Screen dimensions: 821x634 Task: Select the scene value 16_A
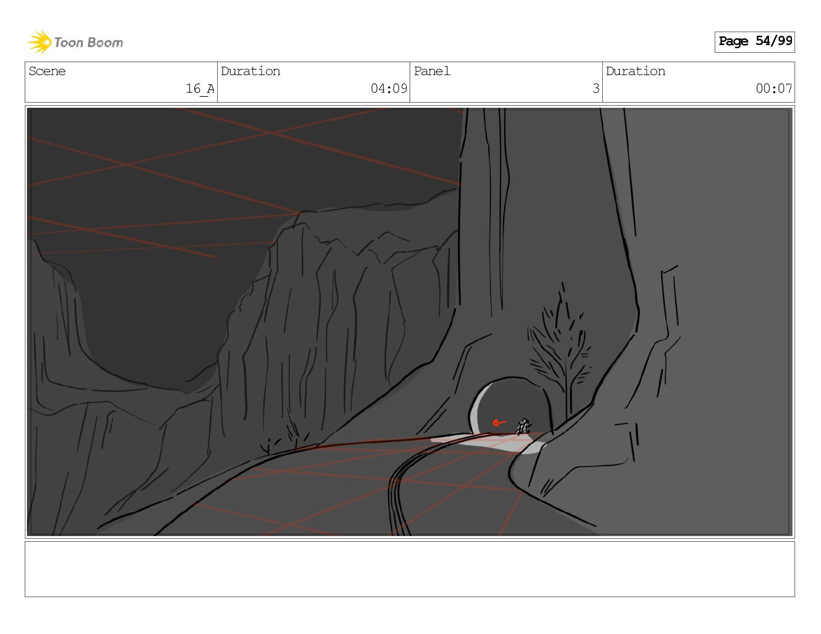point(200,89)
